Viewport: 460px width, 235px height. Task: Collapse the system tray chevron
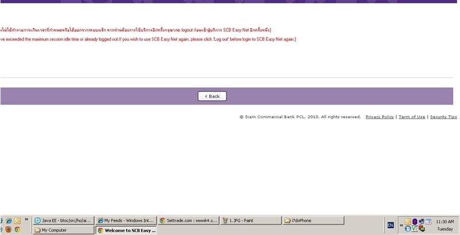coord(401,225)
